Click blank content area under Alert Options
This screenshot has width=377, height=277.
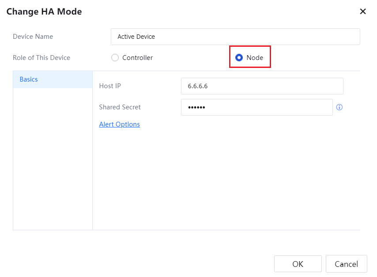[225, 176]
